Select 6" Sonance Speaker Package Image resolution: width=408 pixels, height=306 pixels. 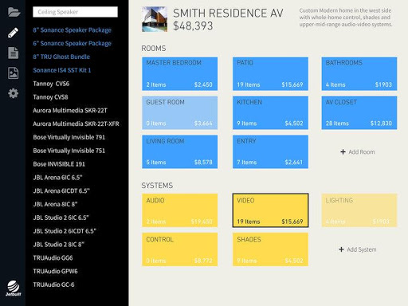point(72,43)
